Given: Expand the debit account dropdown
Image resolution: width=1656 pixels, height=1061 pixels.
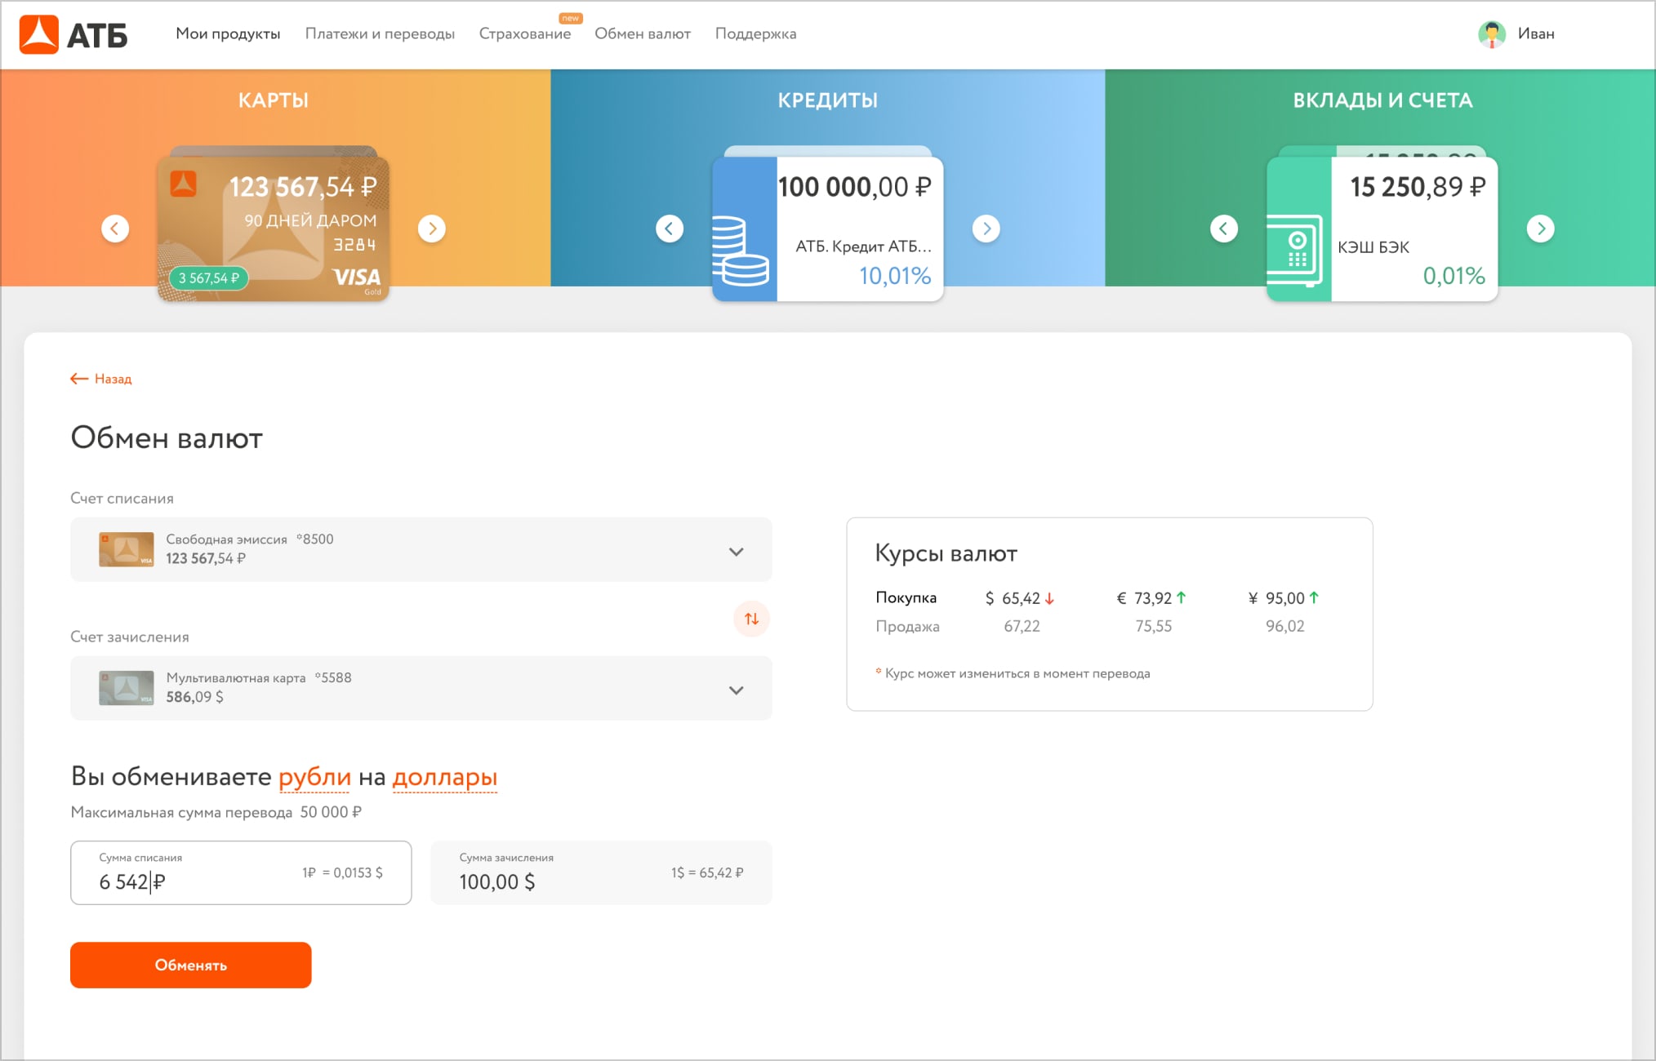Looking at the screenshot, I should pos(736,552).
